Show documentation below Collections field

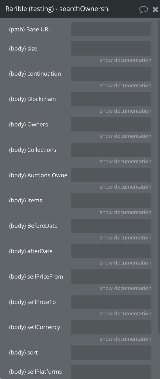pos(126,161)
